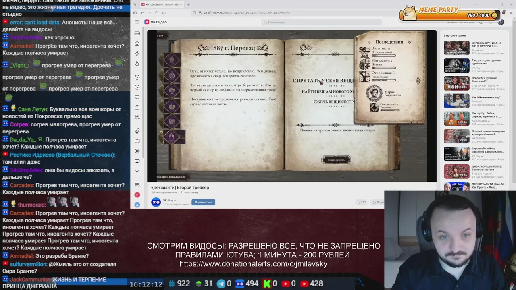The width and height of the screenshot is (516, 290).
Task: Open 7 игр сделаны одиночками thumbnail
Action: coord(456,66)
